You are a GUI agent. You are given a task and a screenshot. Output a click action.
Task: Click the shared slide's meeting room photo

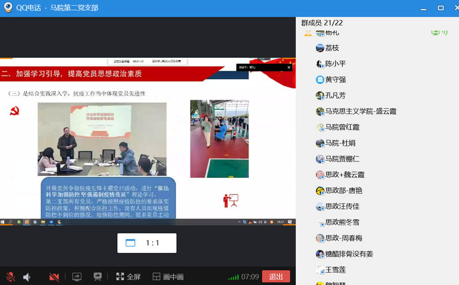tap(102, 139)
